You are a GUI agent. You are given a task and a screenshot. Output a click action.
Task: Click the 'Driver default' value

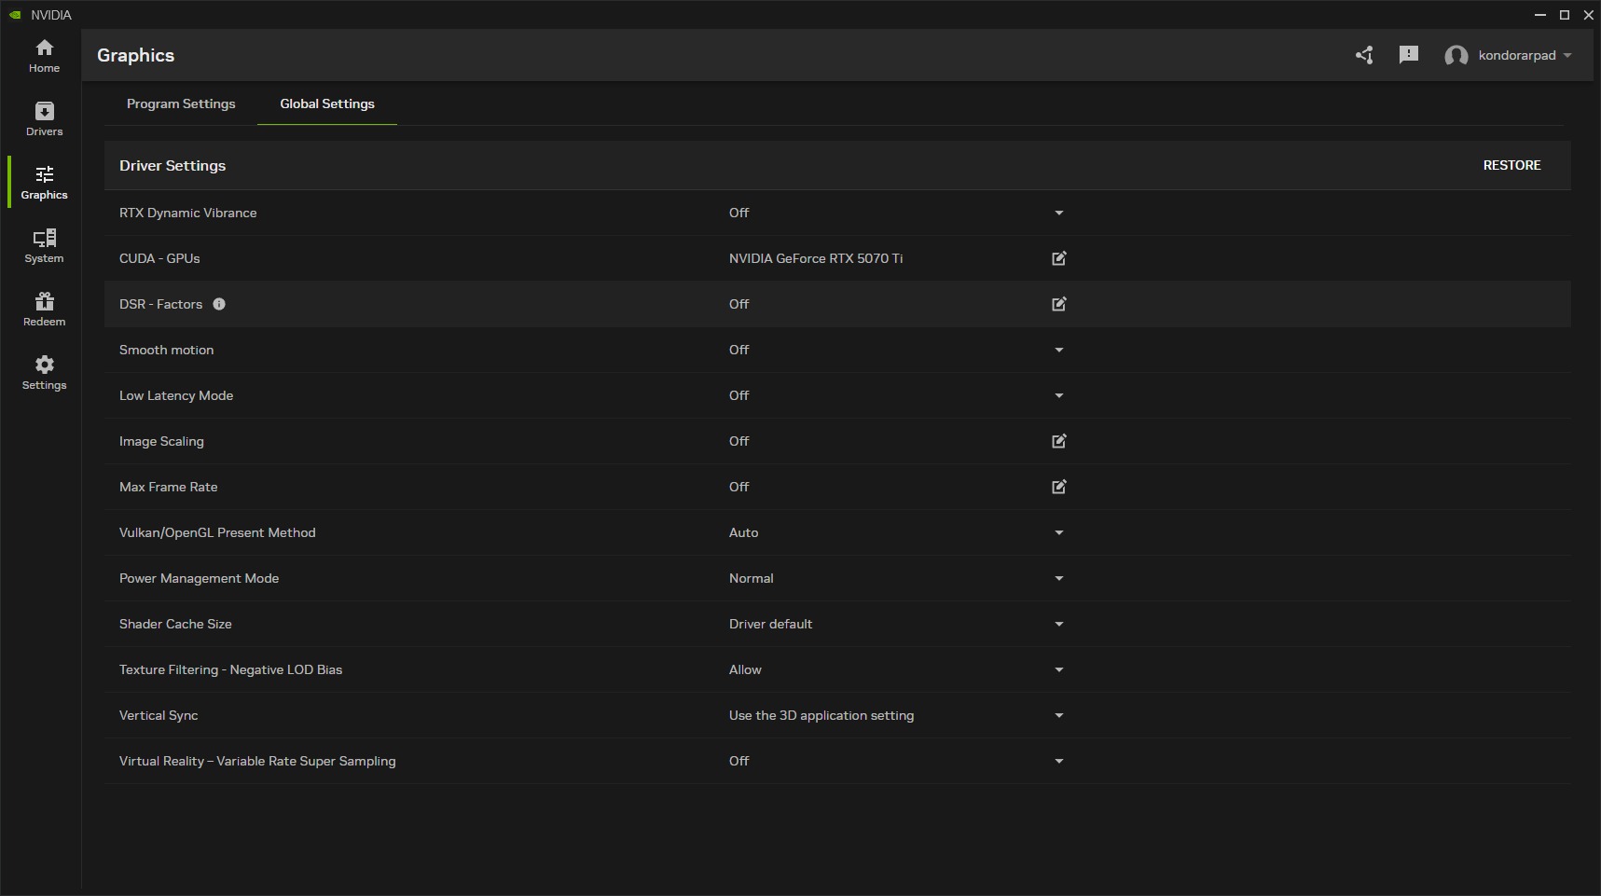(x=770, y=624)
